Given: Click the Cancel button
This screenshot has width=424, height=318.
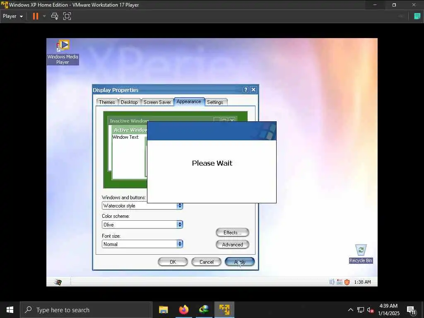Looking at the screenshot, I should [x=206, y=262].
